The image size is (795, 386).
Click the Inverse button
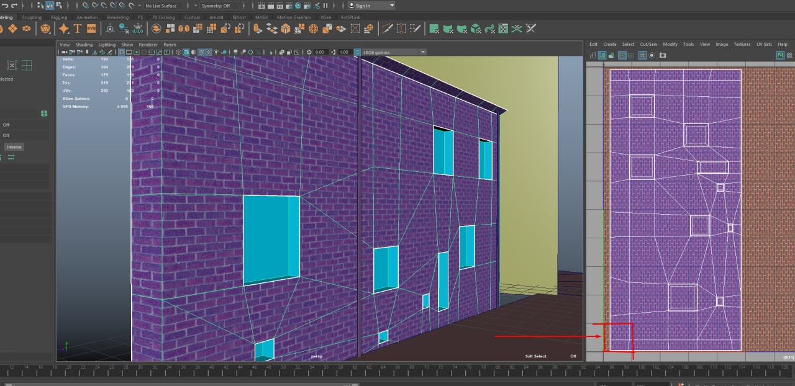point(14,147)
